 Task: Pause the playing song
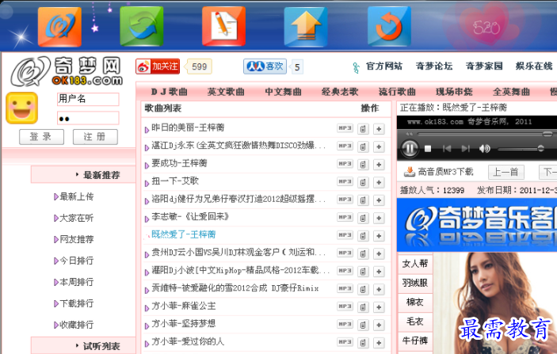pyautogui.click(x=409, y=148)
